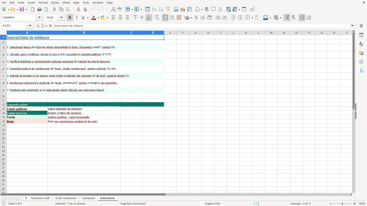
Task: Toggle Italic formatting
Action: point(77,18)
